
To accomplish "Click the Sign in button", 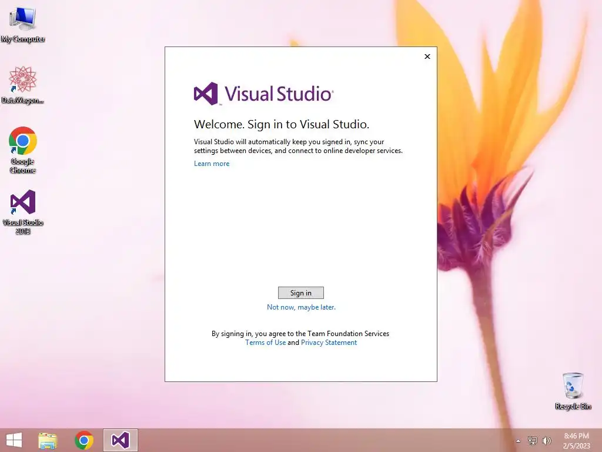I will [301, 293].
